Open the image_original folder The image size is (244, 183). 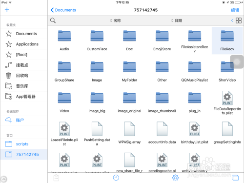[x=129, y=102]
